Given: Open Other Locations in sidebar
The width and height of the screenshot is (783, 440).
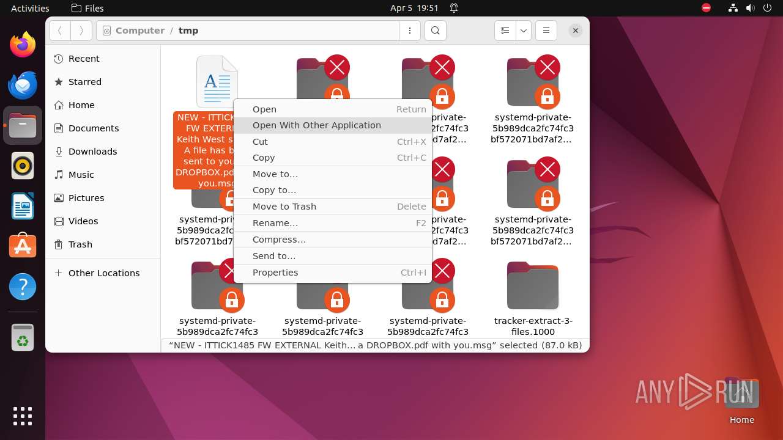Looking at the screenshot, I should click(x=103, y=273).
